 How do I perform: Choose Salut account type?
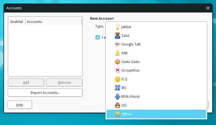156,35
